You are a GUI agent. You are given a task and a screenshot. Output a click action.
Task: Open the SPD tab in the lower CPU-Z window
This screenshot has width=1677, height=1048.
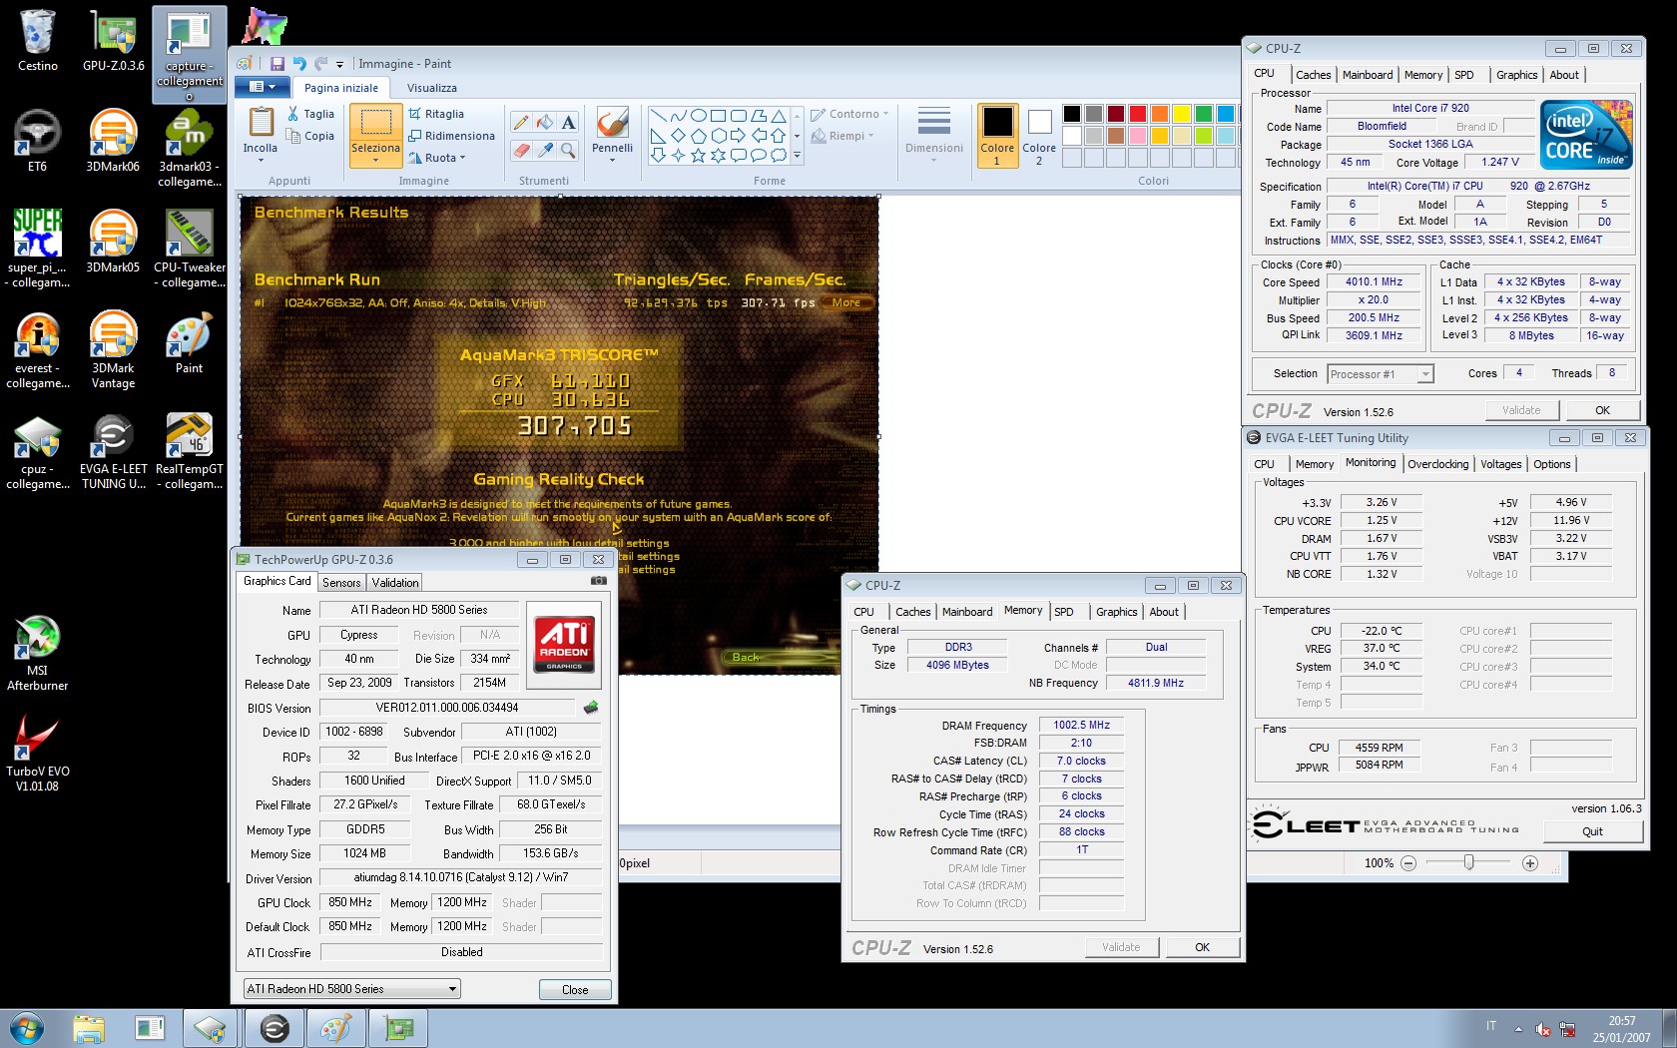pos(1064,612)
